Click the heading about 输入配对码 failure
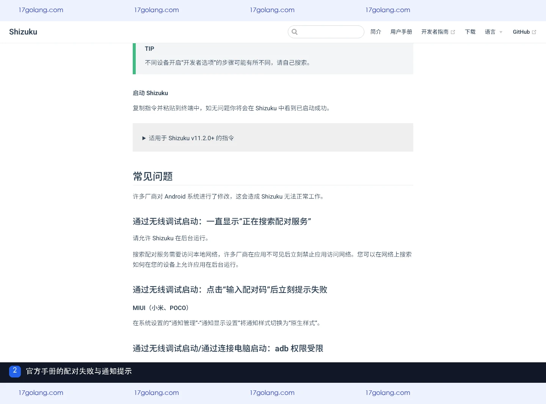 230,290
